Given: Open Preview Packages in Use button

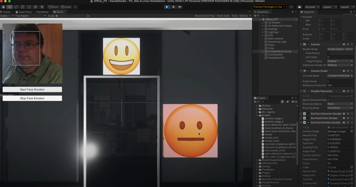Looking at the screenshot, I should coord(269,7).
